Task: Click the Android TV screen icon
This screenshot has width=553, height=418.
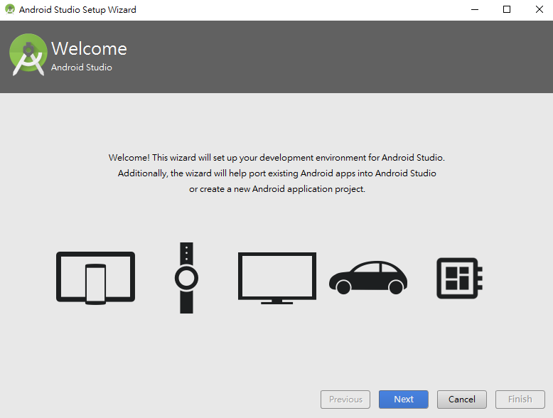Action: click(x=276, y=278)
